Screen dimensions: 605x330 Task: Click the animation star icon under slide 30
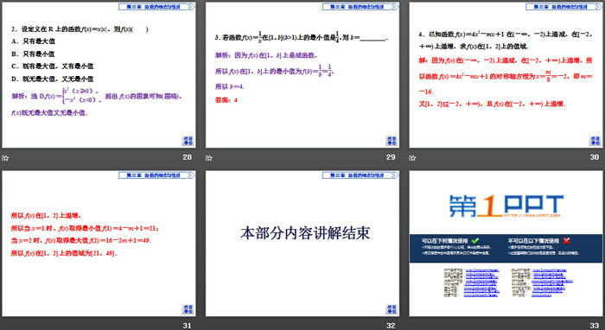[x=412, y=158]
